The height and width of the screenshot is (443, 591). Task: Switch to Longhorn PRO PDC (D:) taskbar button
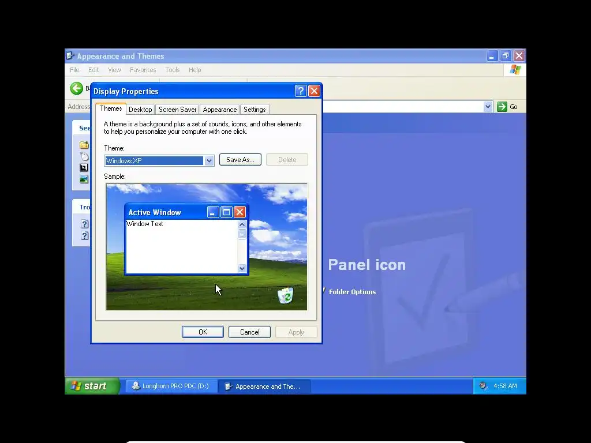coord(171,386)
